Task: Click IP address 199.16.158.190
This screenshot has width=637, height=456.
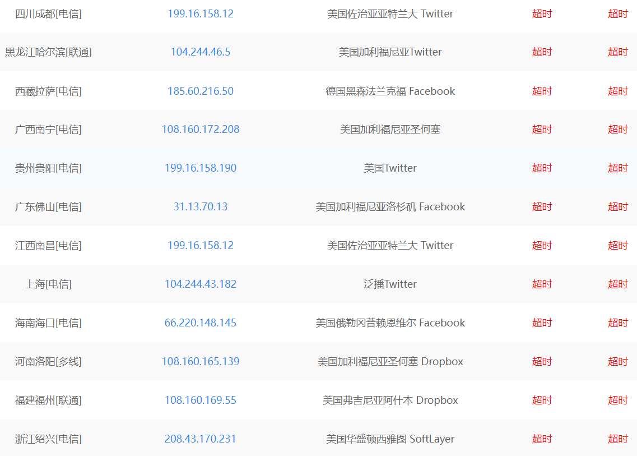Action: point(200,168)
